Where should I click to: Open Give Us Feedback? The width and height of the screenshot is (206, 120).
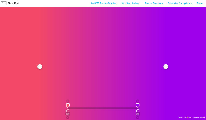tap(154, 3)
